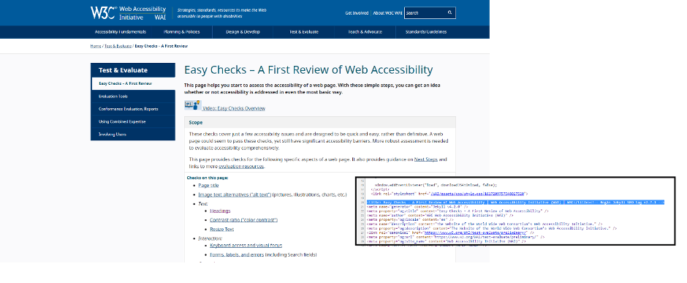Click the video icon beside Easy Checks Overview
The image size is (687, 283).
(x=192, y=105)
